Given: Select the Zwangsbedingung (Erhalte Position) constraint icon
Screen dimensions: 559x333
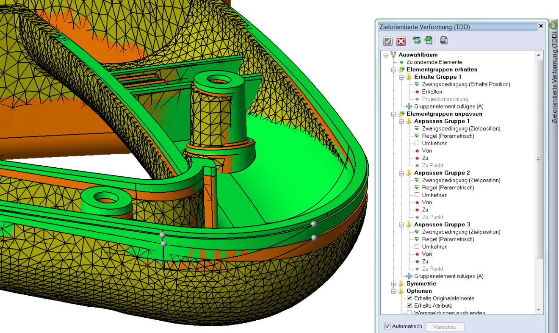Looking at the screenshot, I should pyautogui.click(x=416, y=84).
